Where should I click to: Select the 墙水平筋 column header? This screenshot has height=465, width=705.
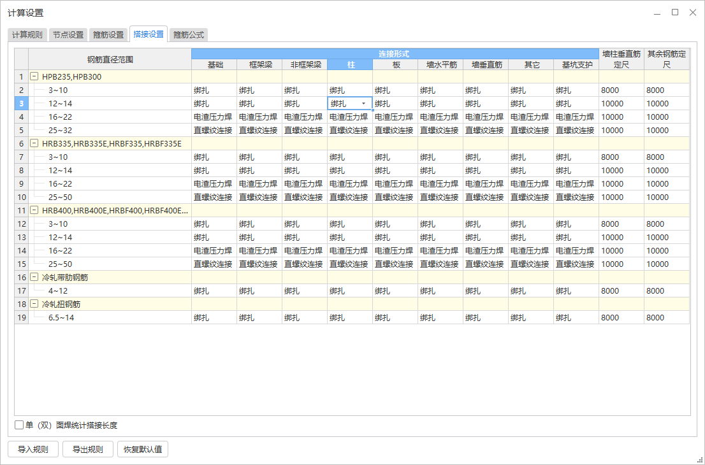pyautogui.click(x=440, y=65)
